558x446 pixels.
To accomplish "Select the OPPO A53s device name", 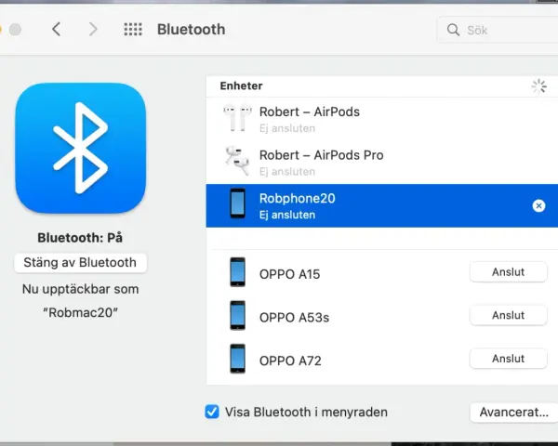I will [x=294, y=318].
